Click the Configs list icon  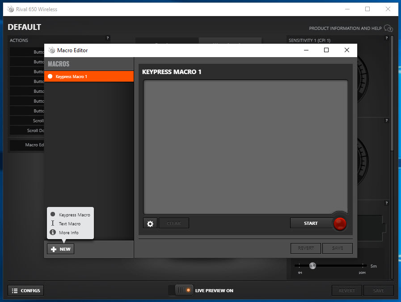(15, 290)
